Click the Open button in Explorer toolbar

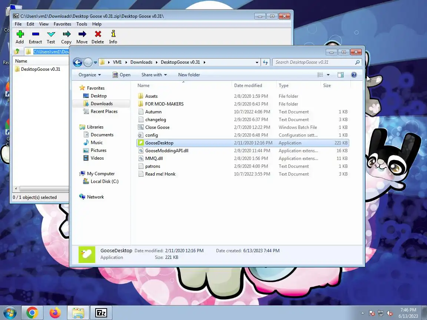(x=122, y=75)
